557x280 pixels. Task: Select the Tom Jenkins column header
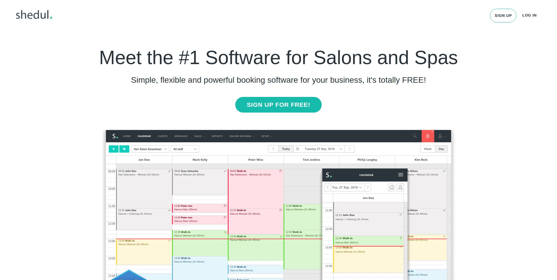pyautogui.click(x=311, y=160)
